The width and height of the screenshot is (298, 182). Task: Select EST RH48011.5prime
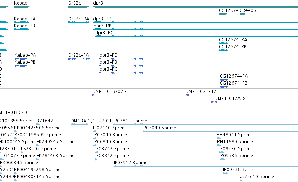219,138
